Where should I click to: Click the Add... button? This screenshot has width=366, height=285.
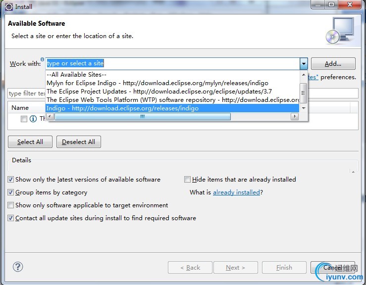333,63
